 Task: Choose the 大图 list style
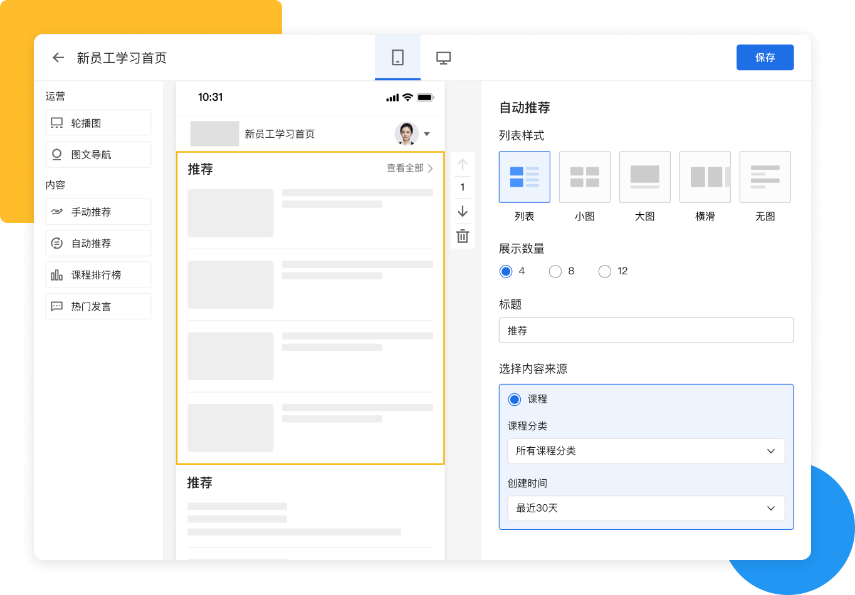pyautogui.click(x=644, y=177)
